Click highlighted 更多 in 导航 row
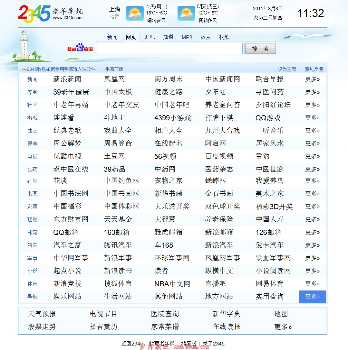 click(x=313, y=297)
